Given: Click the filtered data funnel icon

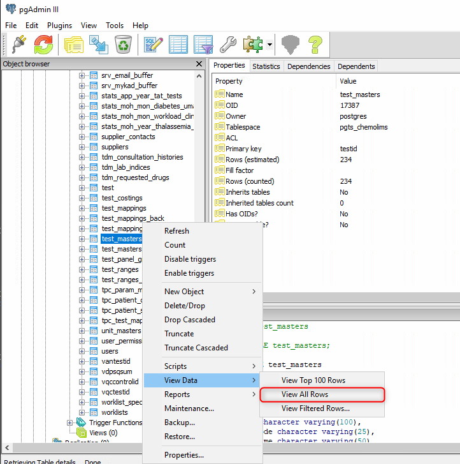Looking at the screenshot, I should (x=203, y=45).
